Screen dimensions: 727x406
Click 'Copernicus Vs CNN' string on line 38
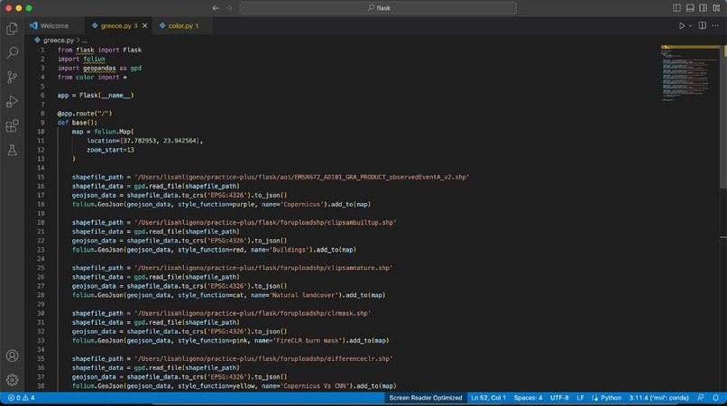pos(317,386)
